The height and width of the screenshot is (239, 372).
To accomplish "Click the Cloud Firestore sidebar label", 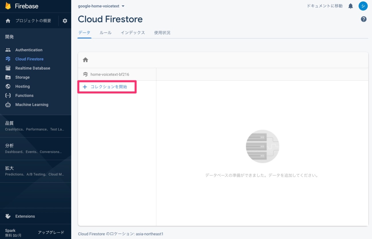I will point(29,59).
